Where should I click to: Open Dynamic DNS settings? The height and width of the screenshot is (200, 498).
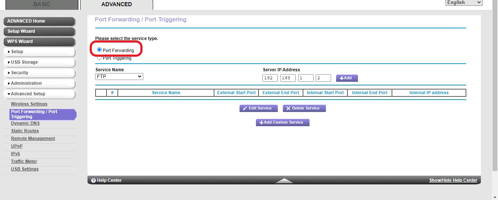point(25,123)
